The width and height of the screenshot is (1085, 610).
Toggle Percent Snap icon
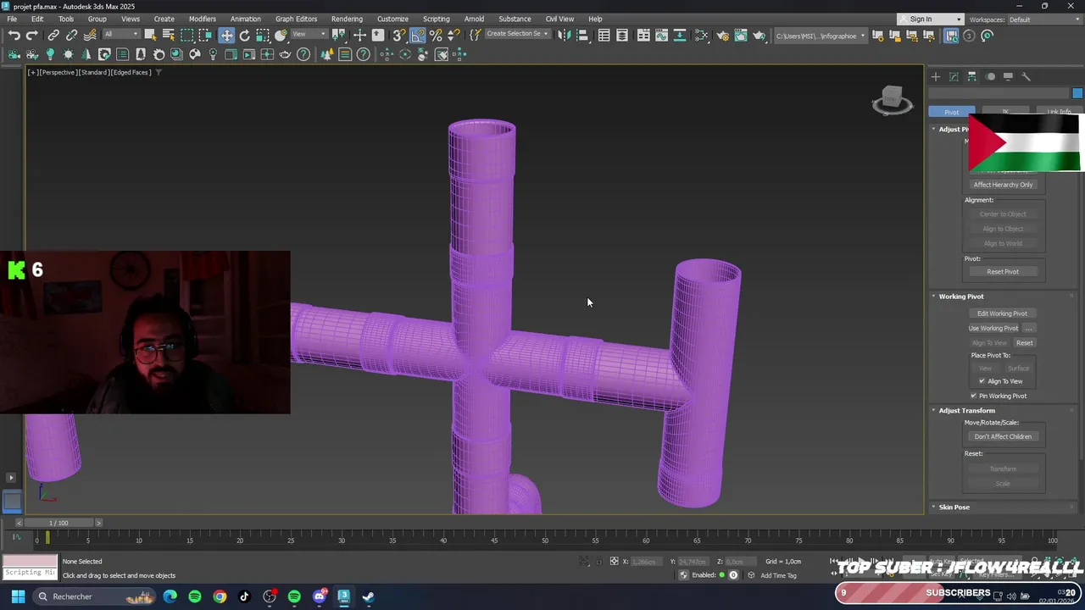436,36
